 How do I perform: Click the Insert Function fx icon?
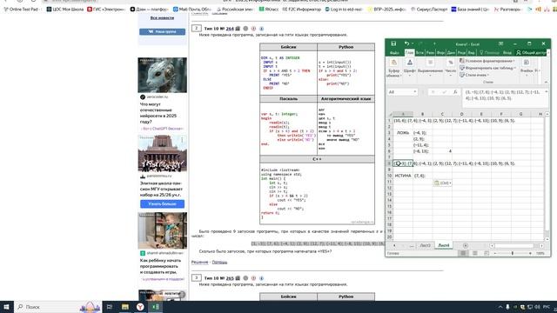click(x=455, y=92)
